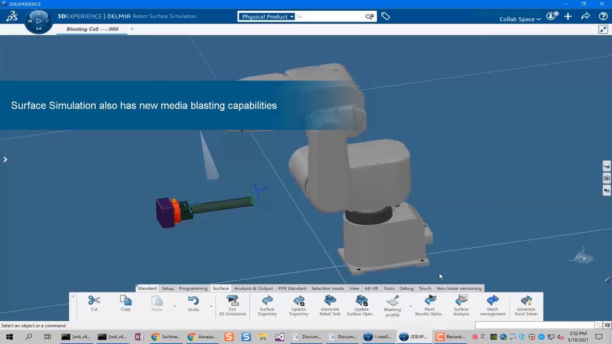
Task: Add a new tab with plus
Action: tap(133, 29)
